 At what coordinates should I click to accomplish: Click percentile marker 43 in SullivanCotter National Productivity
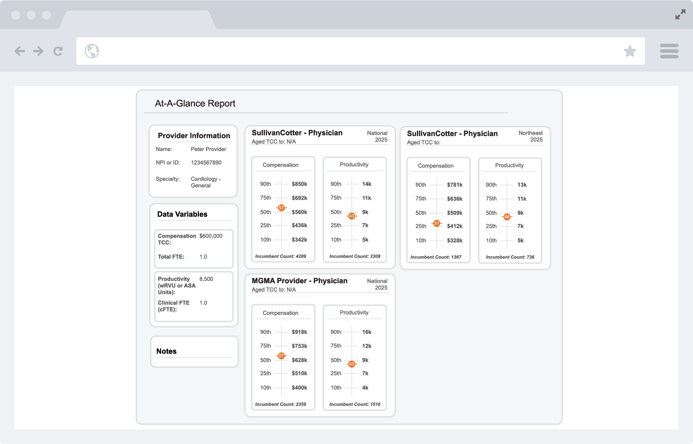click(x=352, y=216)
